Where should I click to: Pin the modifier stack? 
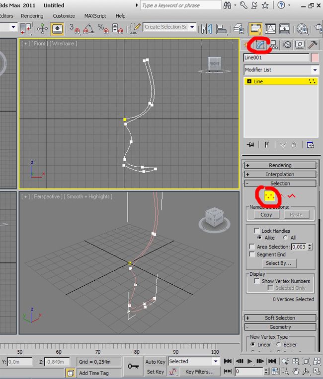250,145
